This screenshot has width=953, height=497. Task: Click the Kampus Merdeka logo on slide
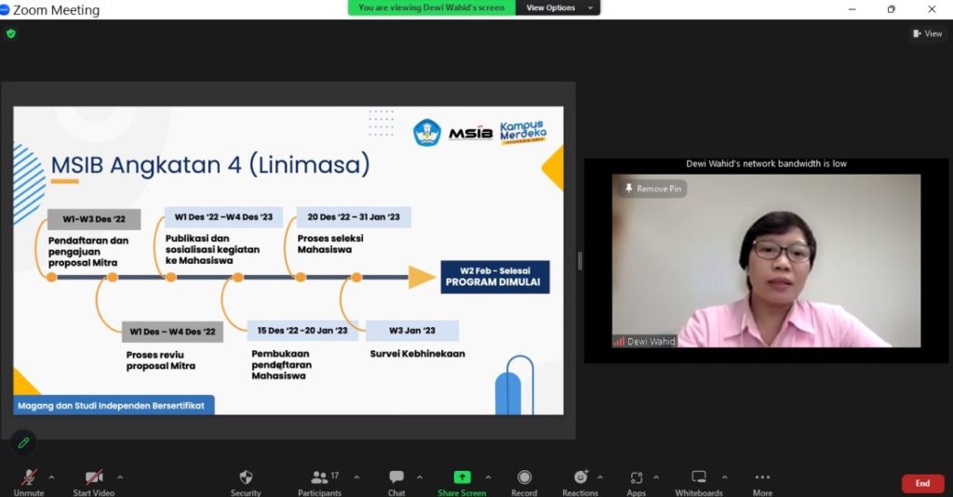coord(523,132)
